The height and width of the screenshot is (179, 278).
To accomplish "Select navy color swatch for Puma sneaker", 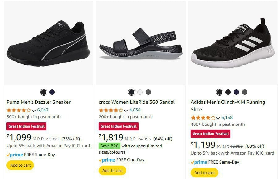I will coord(52,92).
